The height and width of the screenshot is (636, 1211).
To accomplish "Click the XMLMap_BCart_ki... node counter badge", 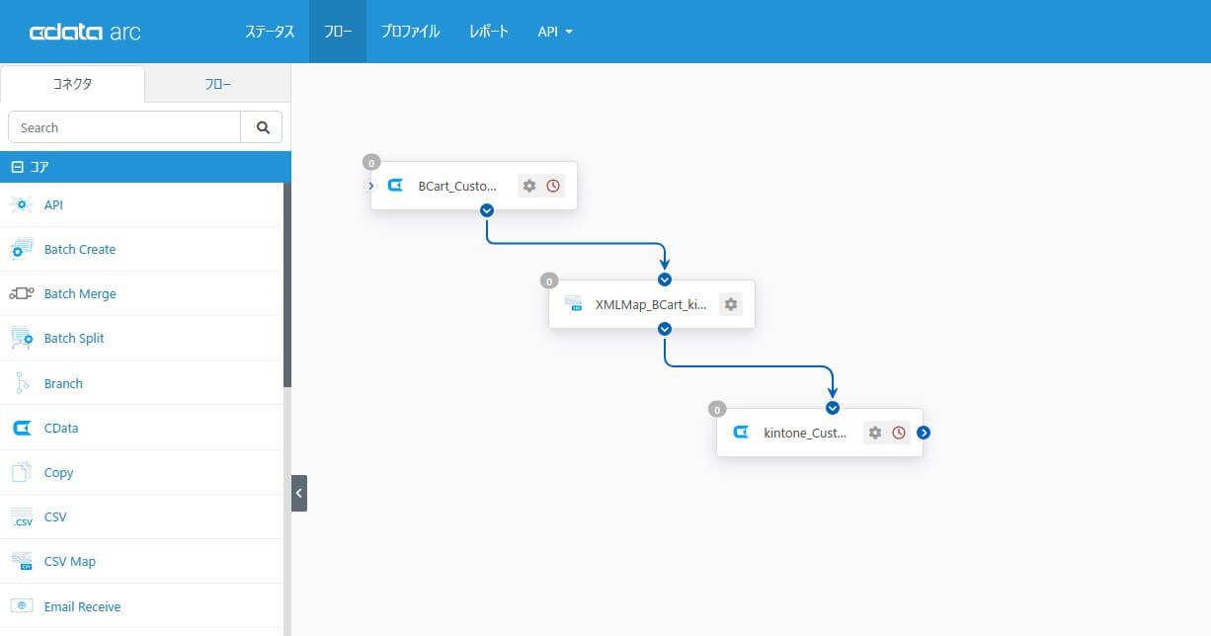I will 549,281.
